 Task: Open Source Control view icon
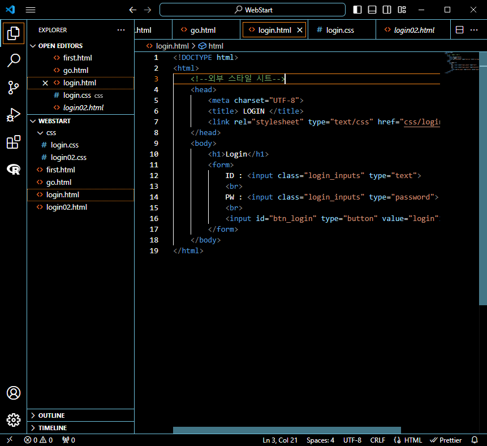(x=14, y=87)
